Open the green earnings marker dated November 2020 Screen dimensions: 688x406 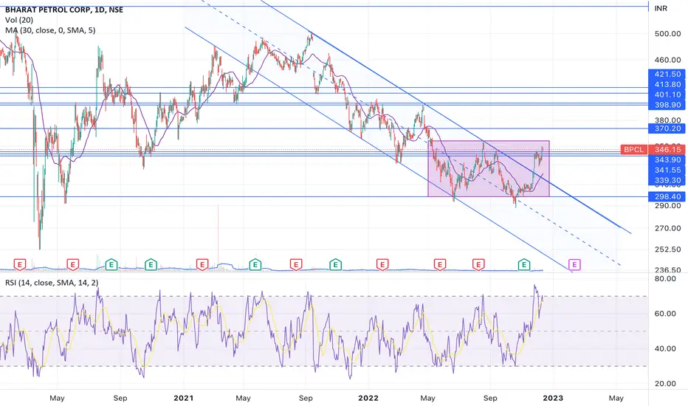(151, 265)
